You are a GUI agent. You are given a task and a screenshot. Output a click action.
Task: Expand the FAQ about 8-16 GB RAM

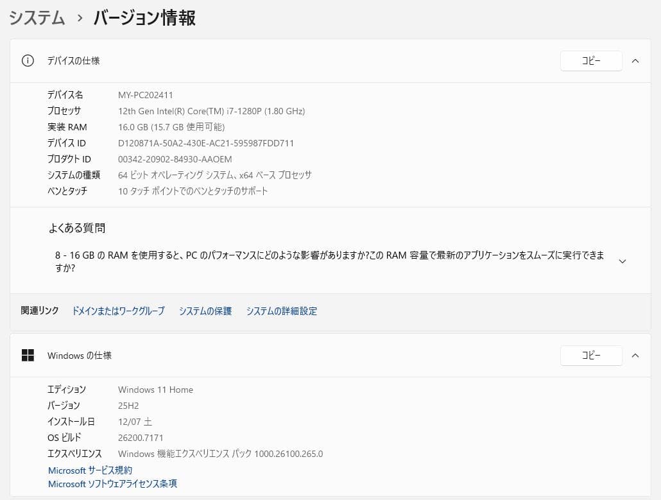pos(622,261)
